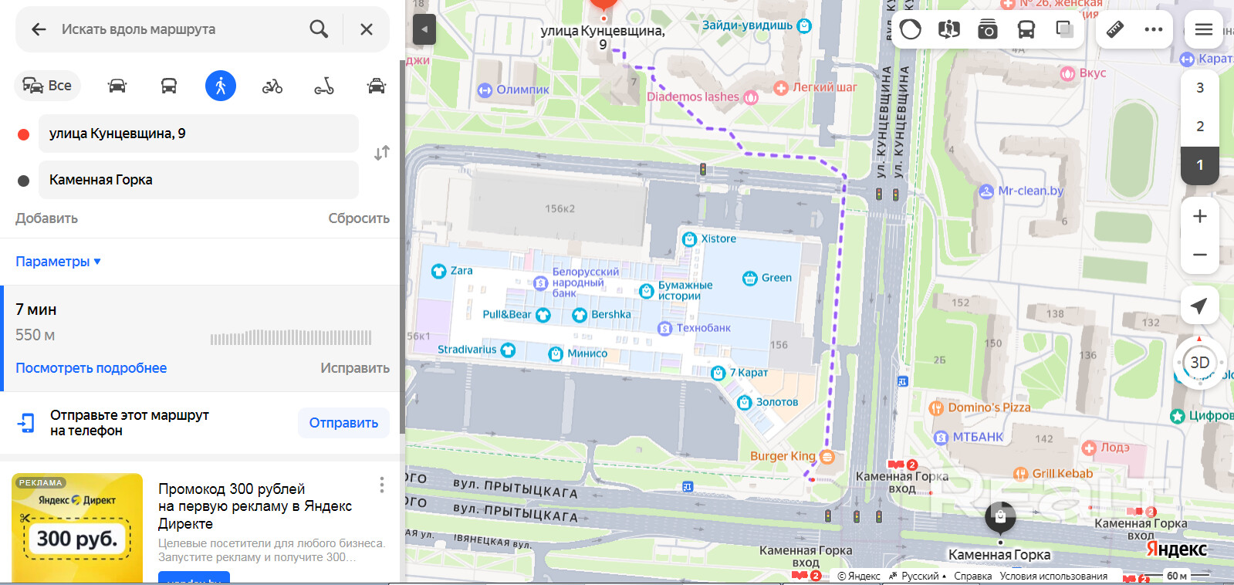Viewport: 1234px width, 585px height.
Task: Expand the 'Параметры' dropdown
Action: click(x=58, y=262)
